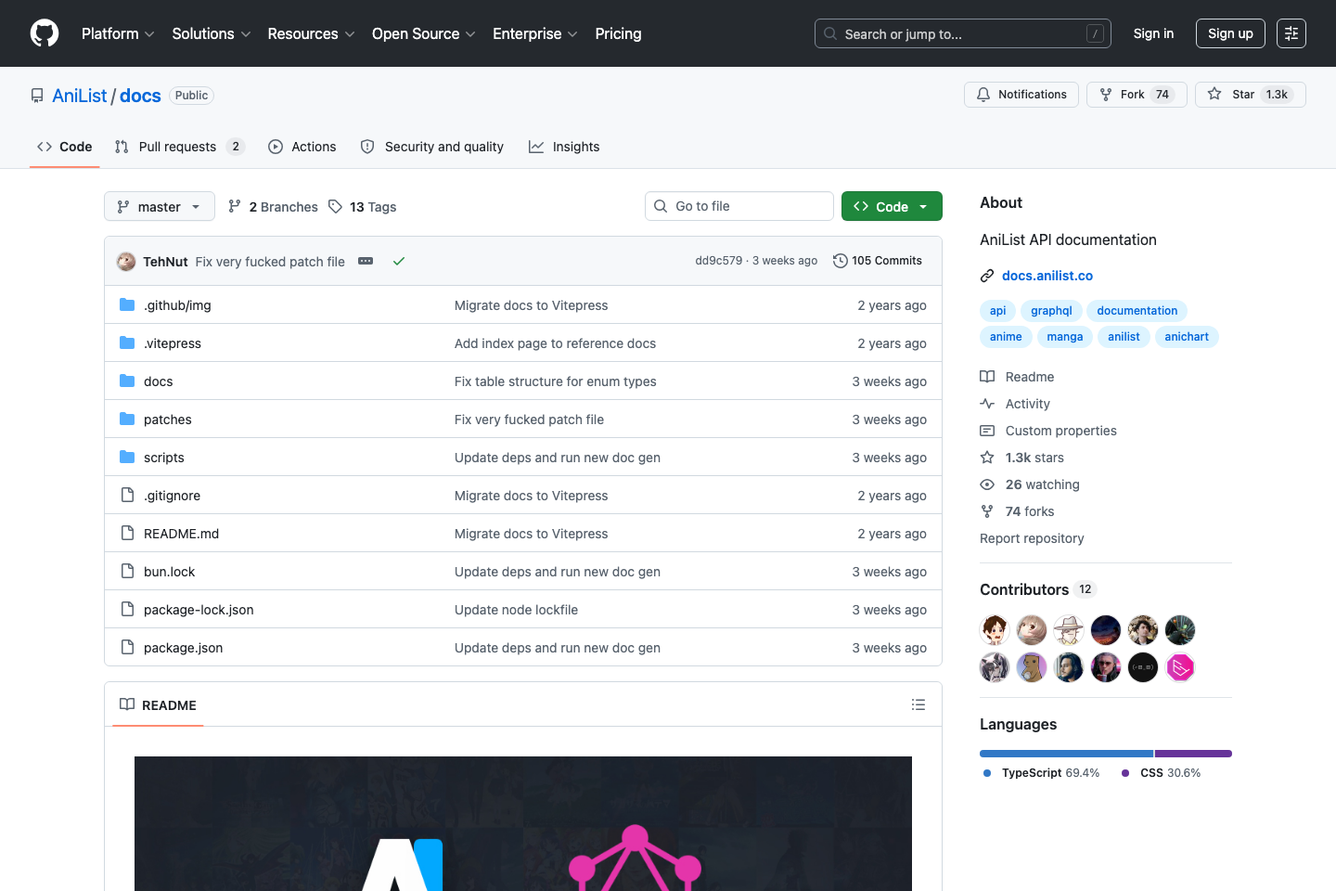
Task: Click the graphql topic tag
Action: (x=1050, y=310)
